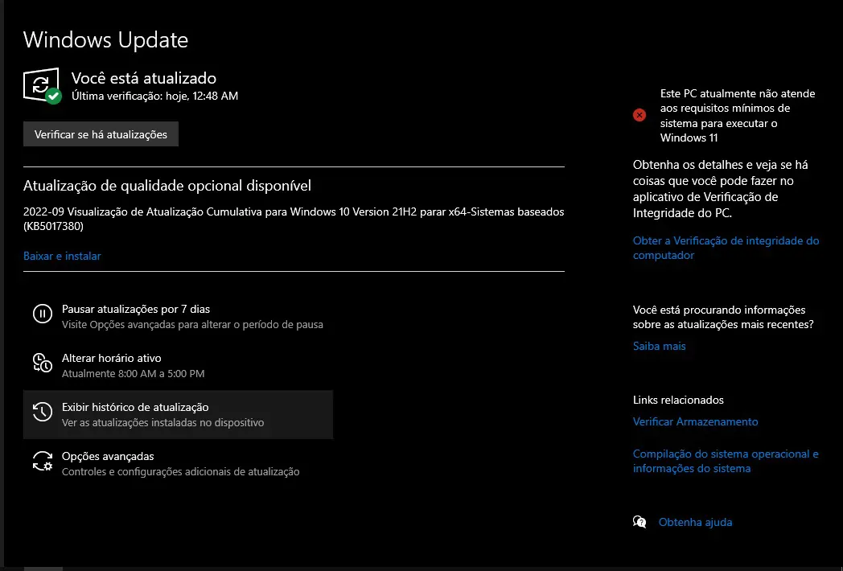Click Obtenha os detalhes e veja paragraph

coord(721,189)
